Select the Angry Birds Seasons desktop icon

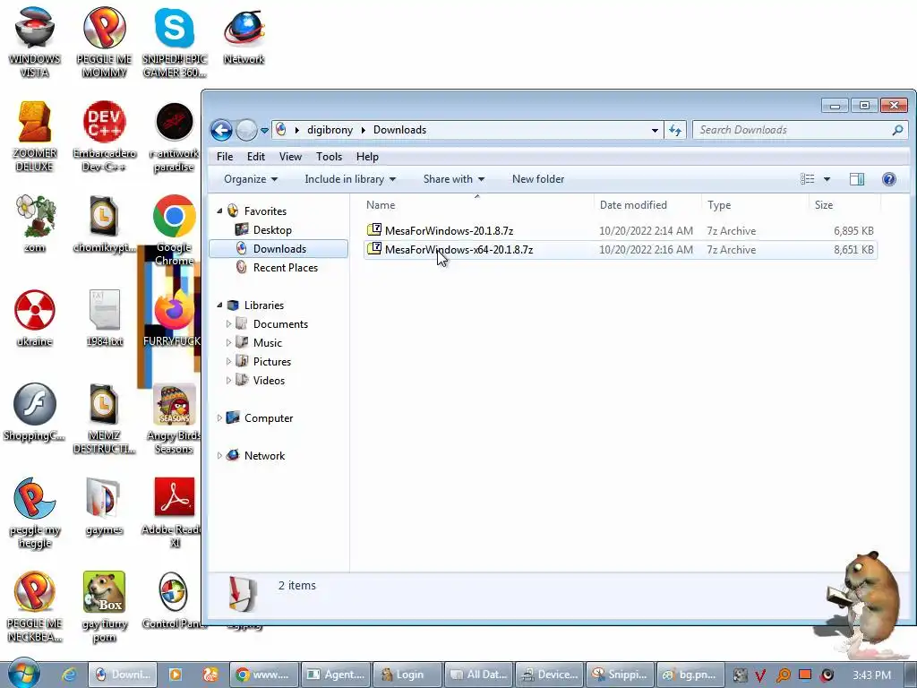[x=174, y=418]
